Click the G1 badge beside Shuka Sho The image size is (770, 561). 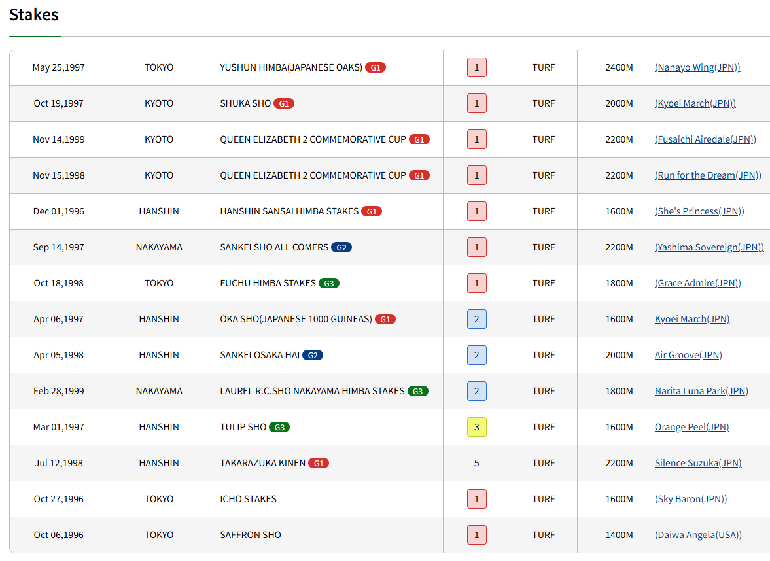click(x=284, y=103)
